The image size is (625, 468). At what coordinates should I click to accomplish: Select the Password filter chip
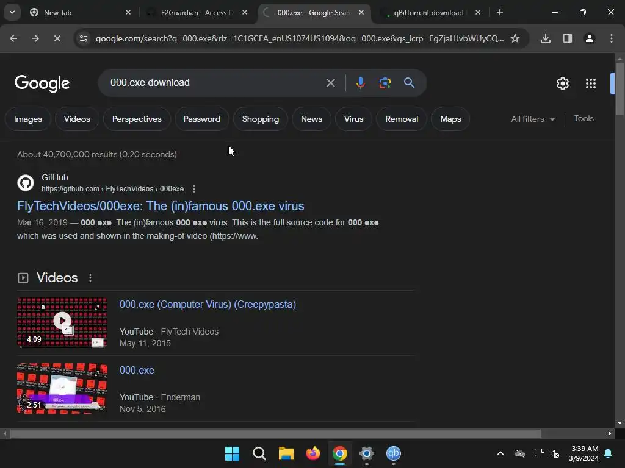click(201, 119)
